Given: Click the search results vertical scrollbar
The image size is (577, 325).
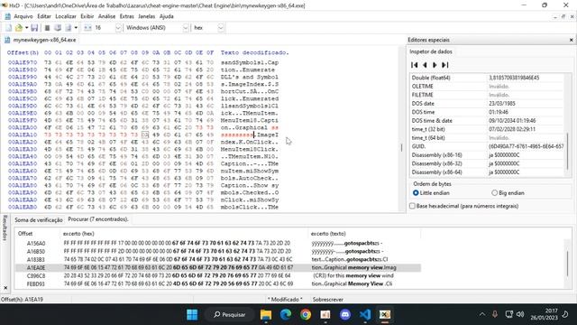Looking at the screenshot, I should click(x=567, y=264).
